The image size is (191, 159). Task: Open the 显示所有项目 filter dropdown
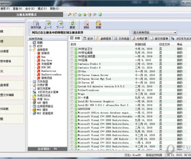pos(155,32)
